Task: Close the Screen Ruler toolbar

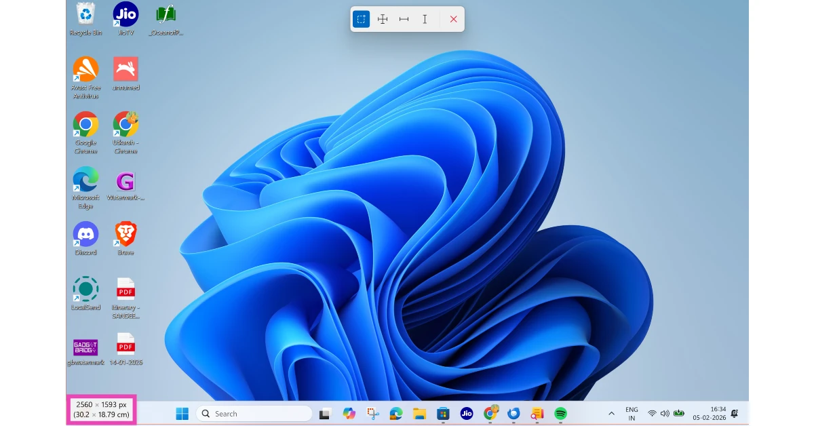Action: click(x=453, y=19)
